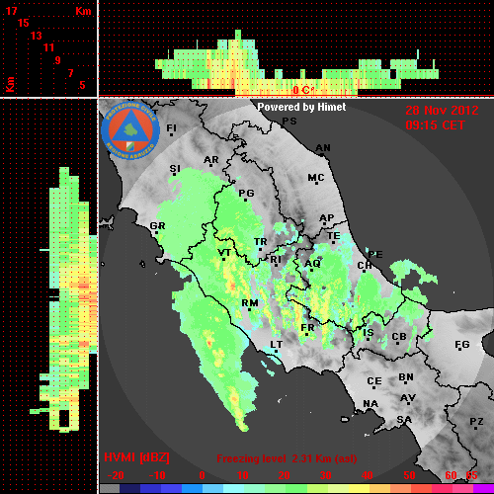This screenshot has height=494, width=494.
Task: Click the '10' value on dBZ scale
Action: click(243, 475)
